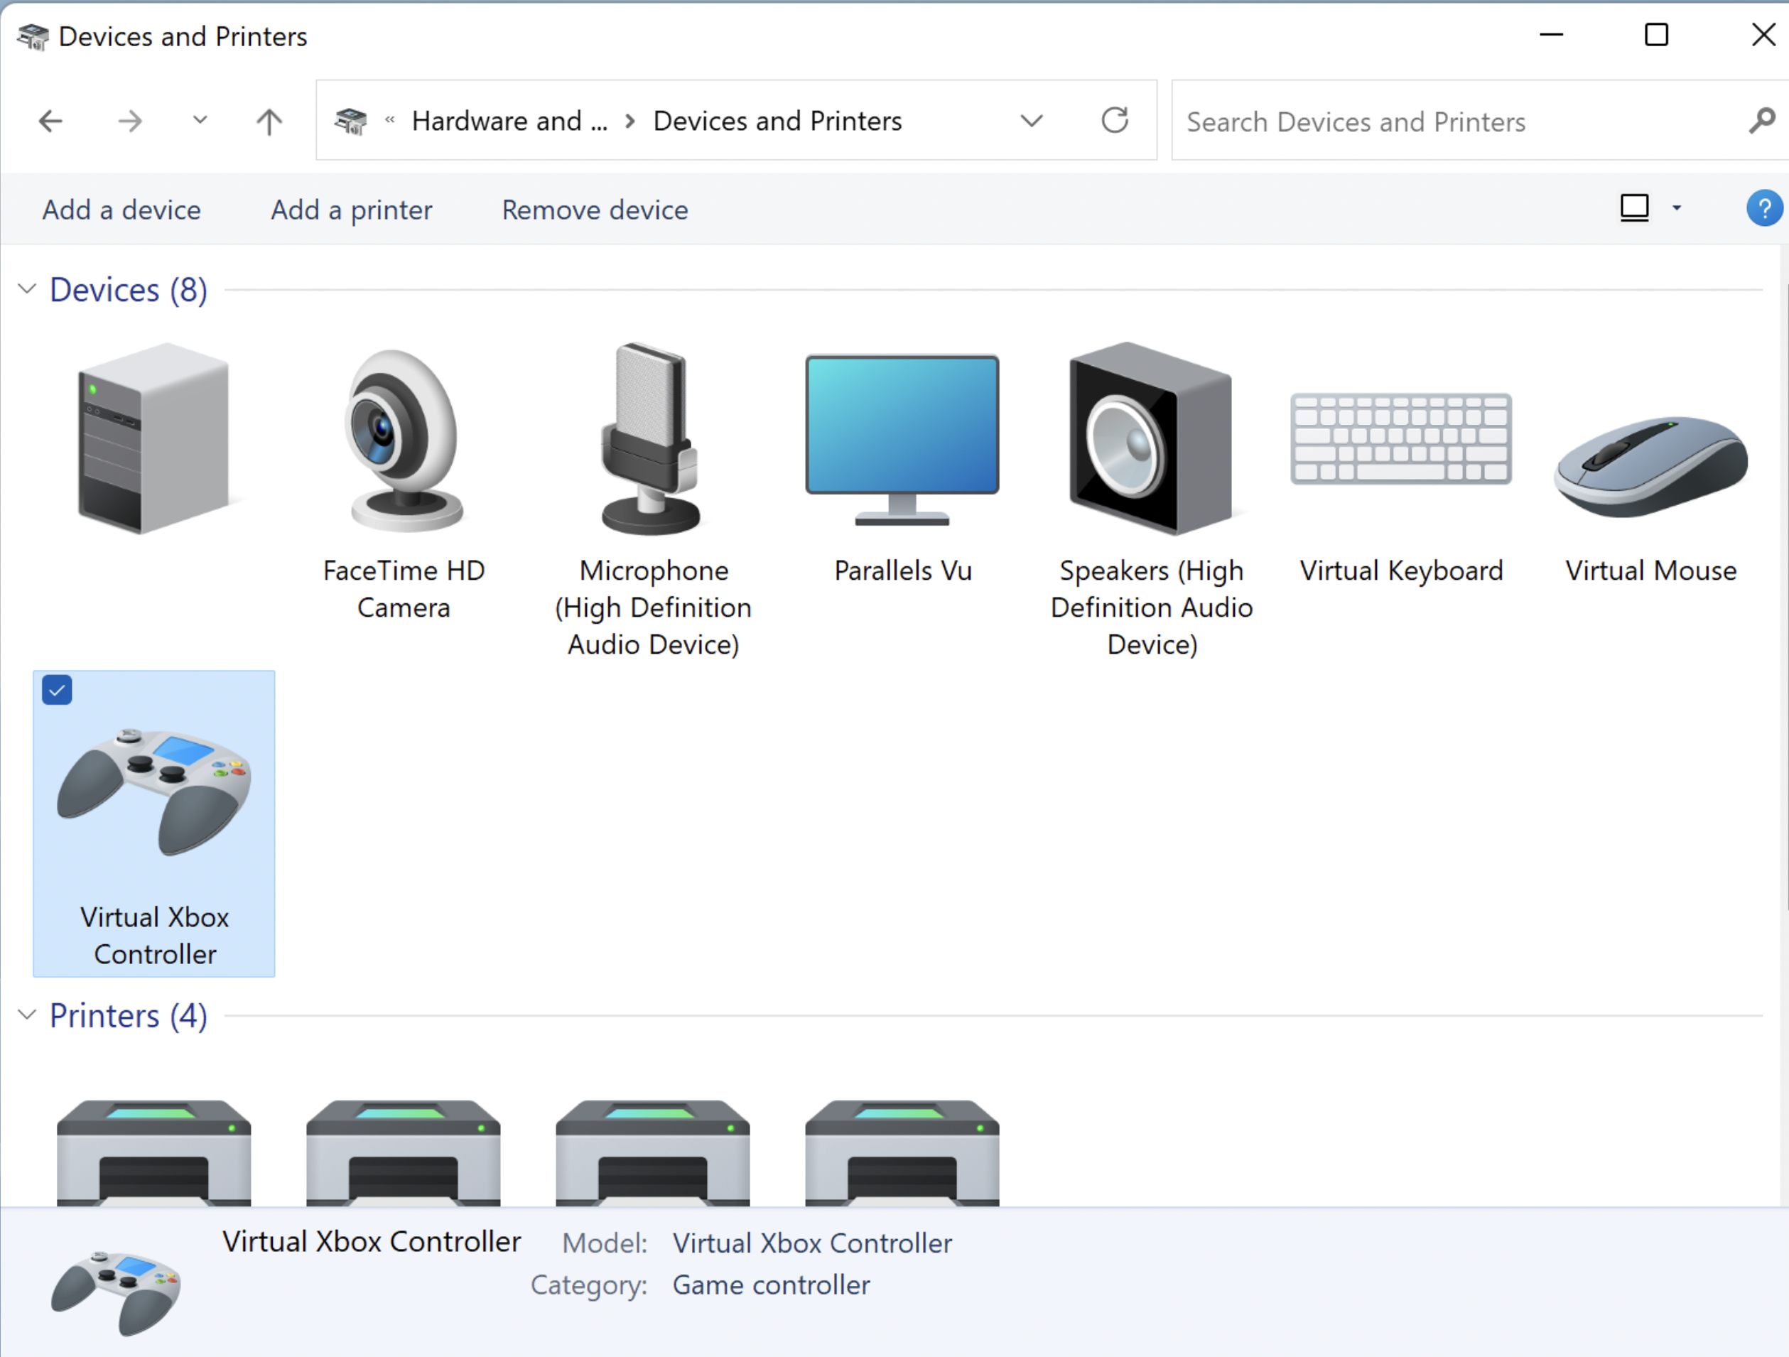Screen dimensions: 1789x1357
Task: Click the Remove device menu item
Action: (596, 210)
